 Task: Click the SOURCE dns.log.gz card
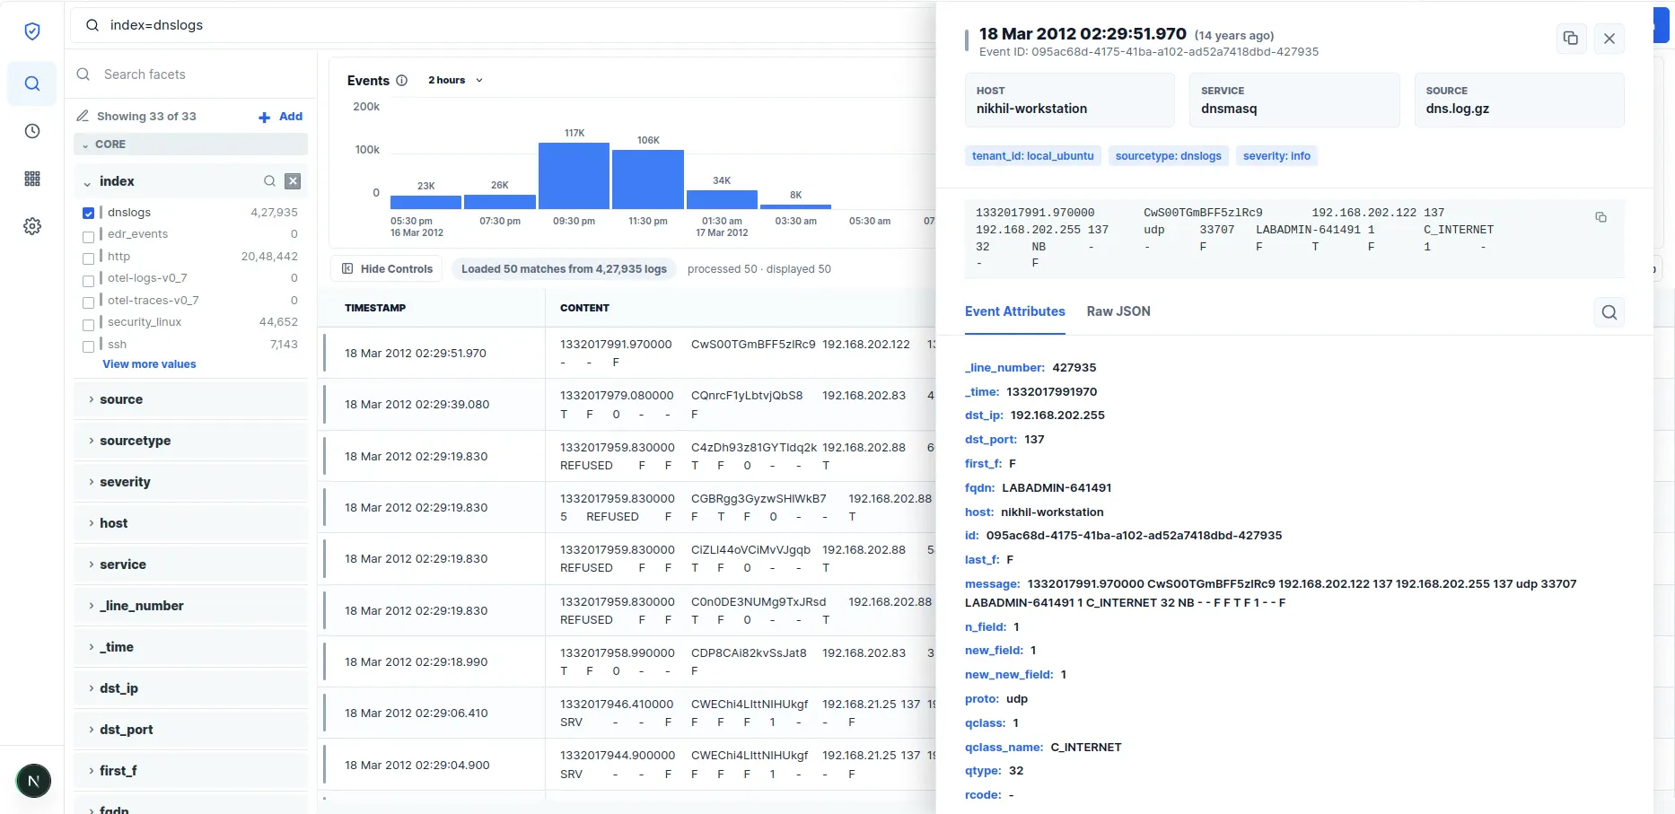(1519, 101)
